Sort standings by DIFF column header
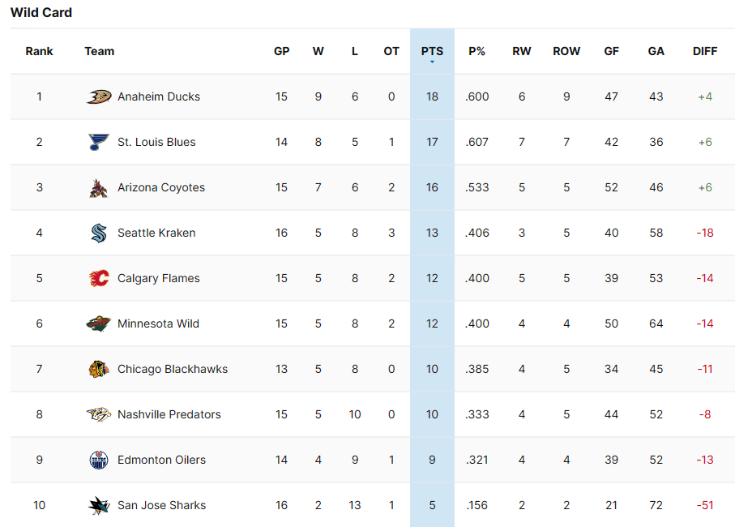Screen dimensions: 735x527 pos(705,51)
